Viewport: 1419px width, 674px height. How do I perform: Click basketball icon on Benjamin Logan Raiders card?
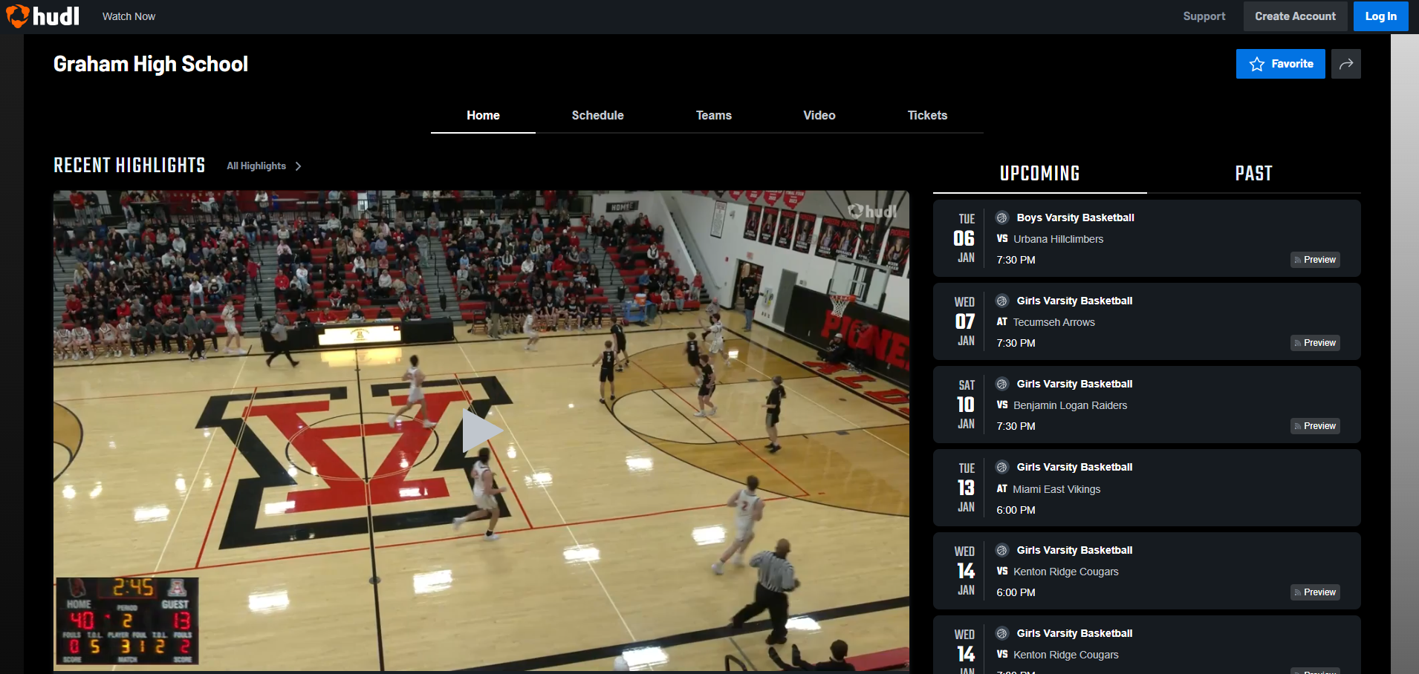pos(1001,384)
